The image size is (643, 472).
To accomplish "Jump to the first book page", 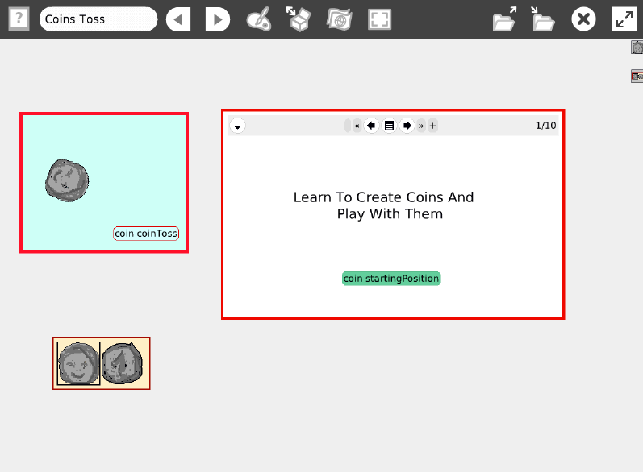I will (357, 126).
